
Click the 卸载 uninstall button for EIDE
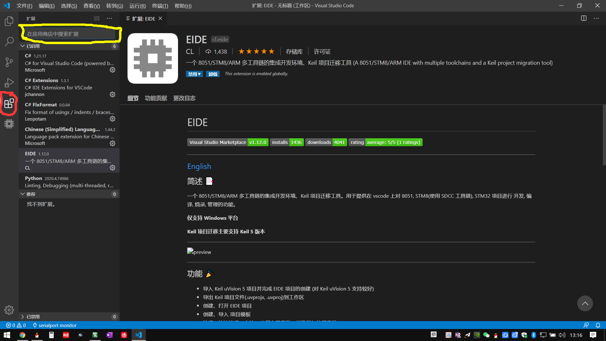(213, 74)
